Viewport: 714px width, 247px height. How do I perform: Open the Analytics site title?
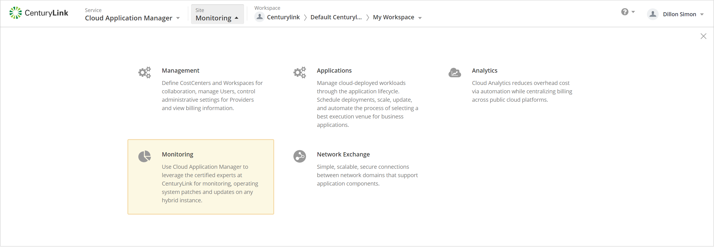click(485, 70)
